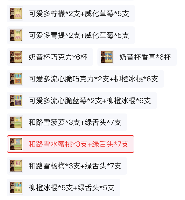Select 和路雪杨梅*3支+绿舌头*7支 text
This screenshot has width=185, height=200.
(x=75, y=166)
